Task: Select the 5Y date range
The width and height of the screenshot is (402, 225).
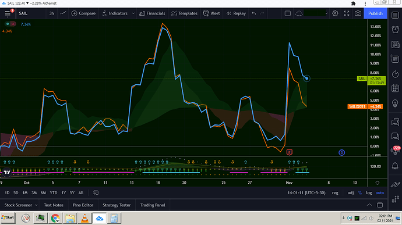Action: click(72, 193)
